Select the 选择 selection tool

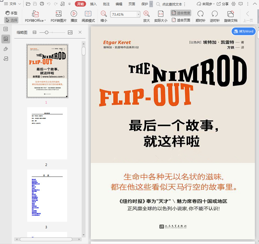point(12,20)
